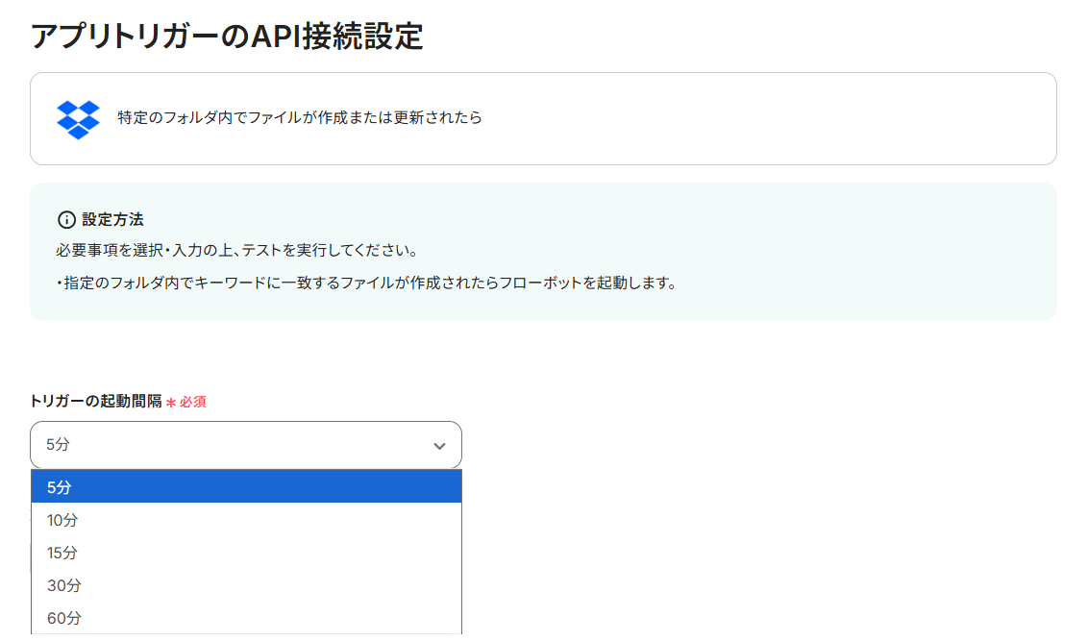Open the トリガーの起動間隔 combo box
The image size is (1087, 641).
pyautogui.click(x=245, y=446)
